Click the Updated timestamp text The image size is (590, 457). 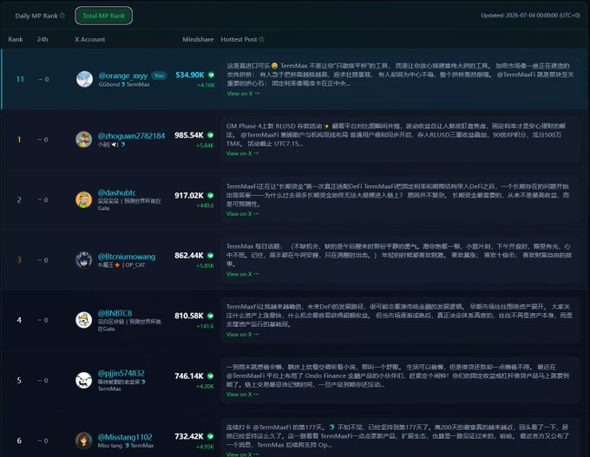click(530, 16)
